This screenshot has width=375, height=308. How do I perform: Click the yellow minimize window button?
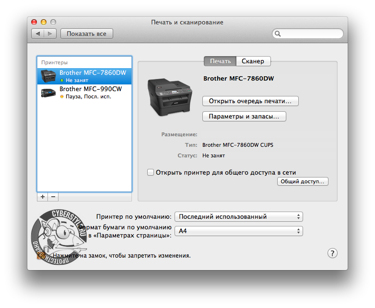44,22
